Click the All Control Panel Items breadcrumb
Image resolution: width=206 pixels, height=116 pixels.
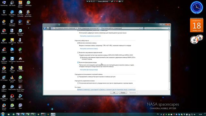click(65, 28)
